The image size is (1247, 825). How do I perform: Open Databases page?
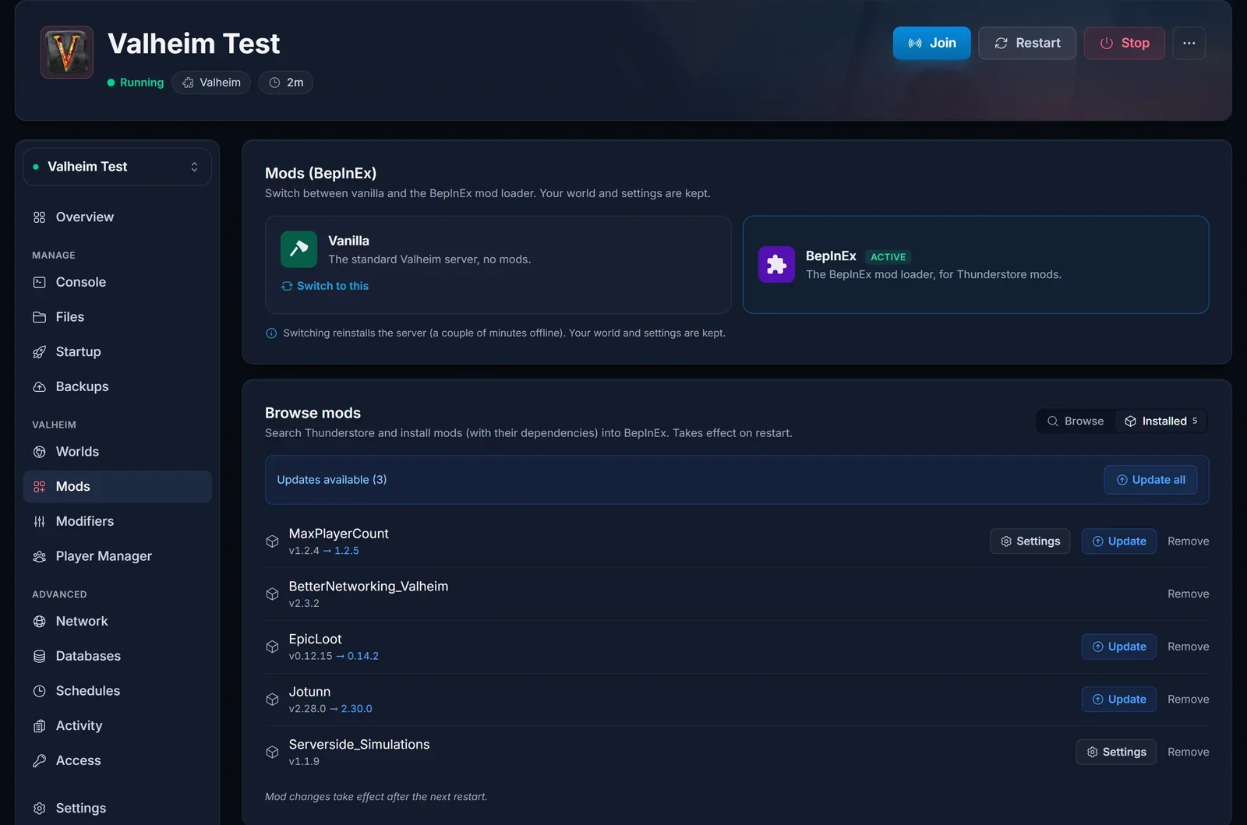pos(117,656)
